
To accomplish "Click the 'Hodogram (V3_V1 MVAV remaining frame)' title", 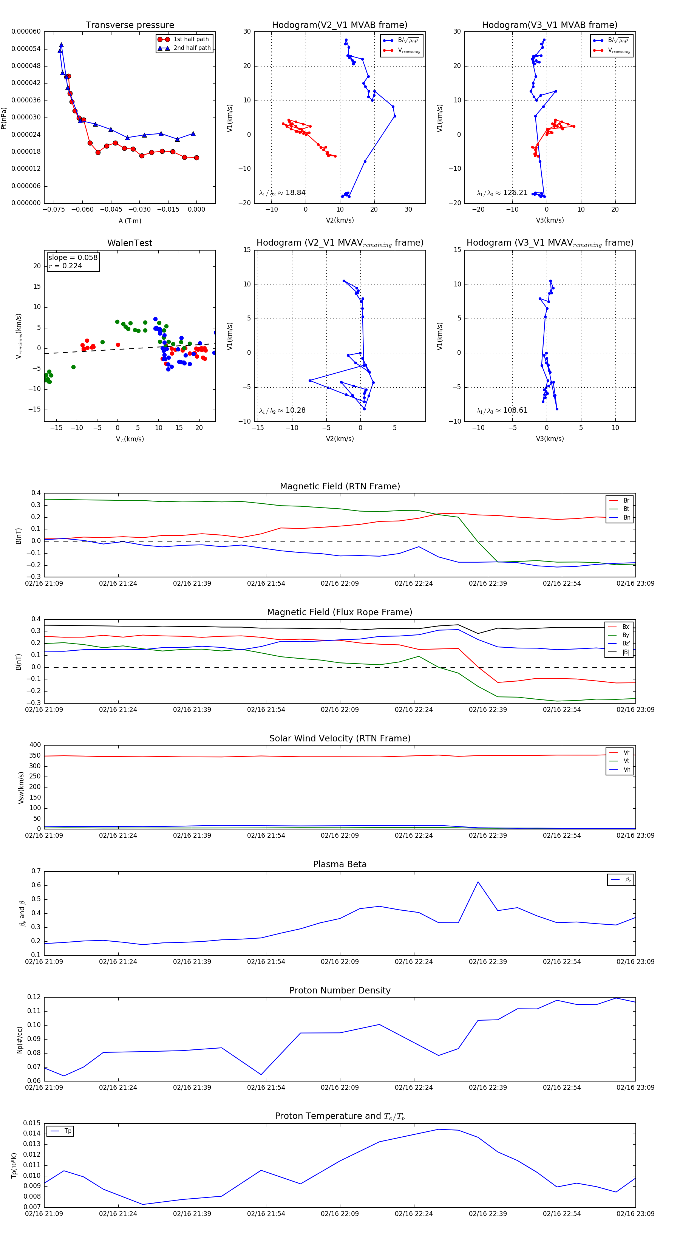I will [550, 243].
